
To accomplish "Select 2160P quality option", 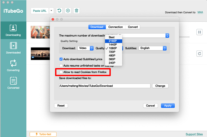I will 114,41.
